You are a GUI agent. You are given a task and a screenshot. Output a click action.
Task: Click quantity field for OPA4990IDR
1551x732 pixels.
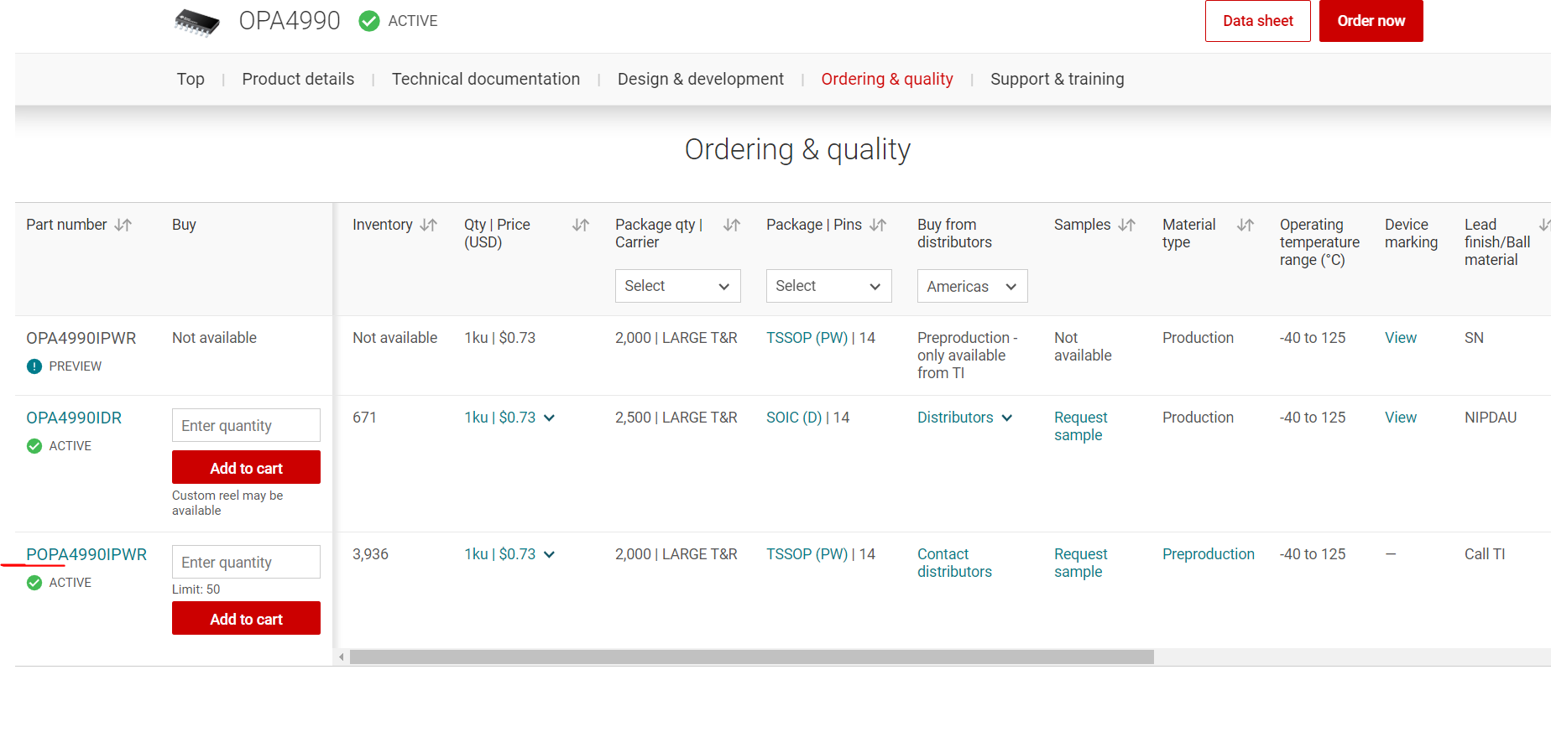coord(246,425)
